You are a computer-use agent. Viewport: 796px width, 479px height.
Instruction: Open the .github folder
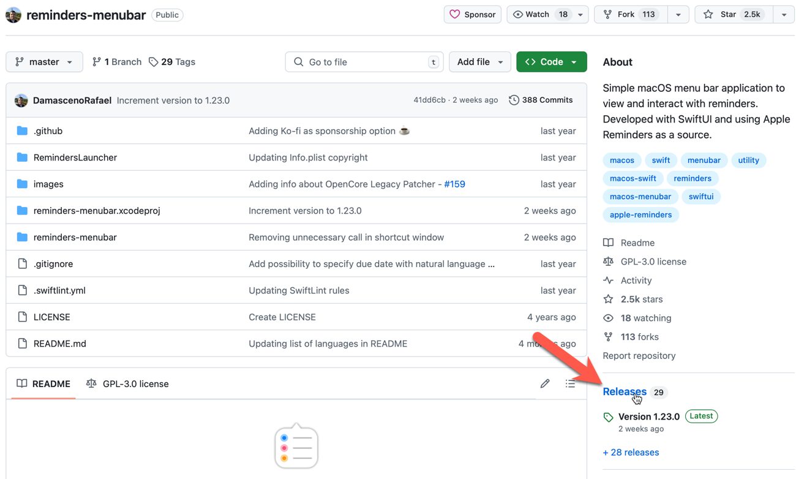coord(48,131)
